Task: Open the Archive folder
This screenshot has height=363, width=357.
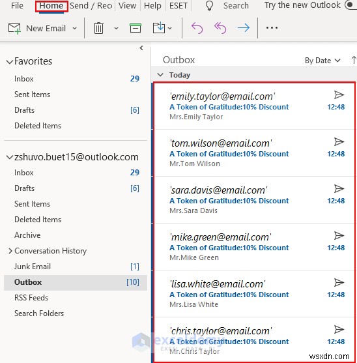Action: pos(76,235)
